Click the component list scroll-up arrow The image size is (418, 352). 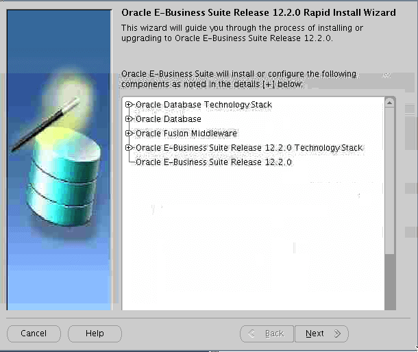point(390,103)
